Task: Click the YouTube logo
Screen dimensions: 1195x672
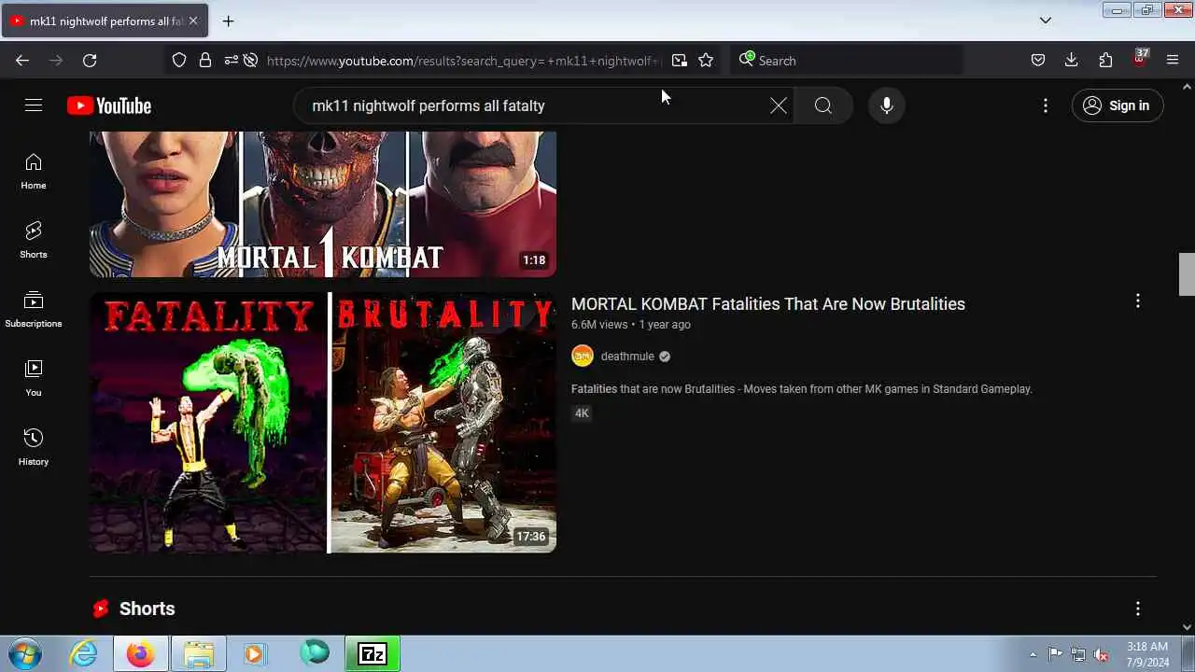Action: click(109, 105)
